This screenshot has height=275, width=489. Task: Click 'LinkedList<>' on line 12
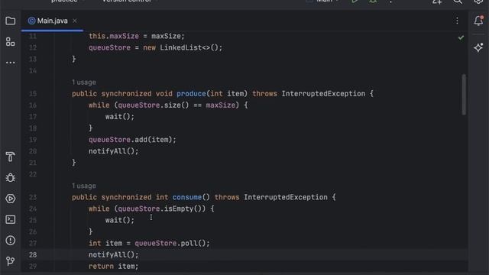click(185, 47)
